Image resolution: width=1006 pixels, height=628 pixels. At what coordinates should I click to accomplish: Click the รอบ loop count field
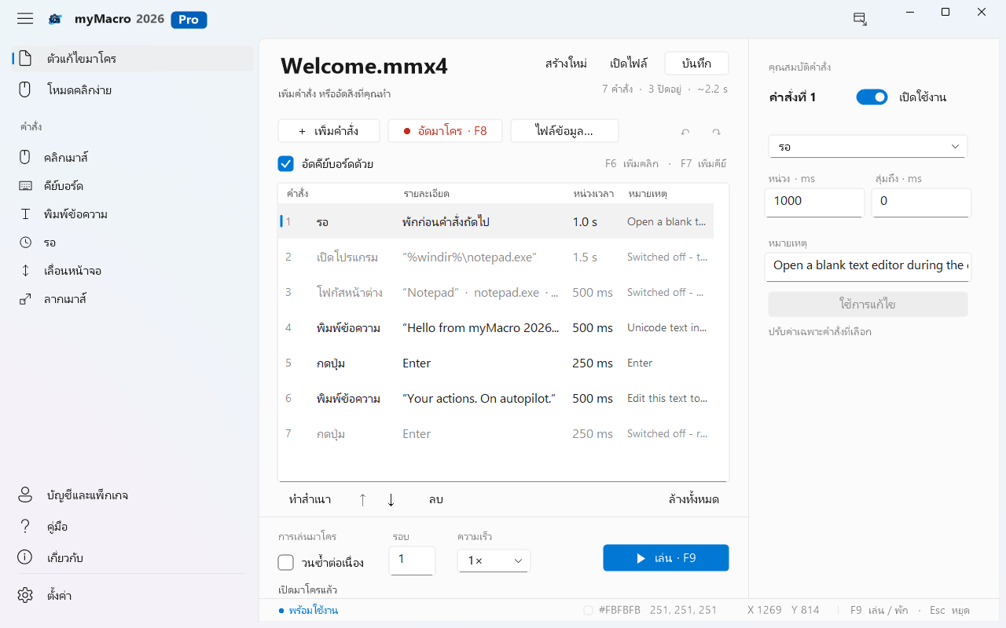click(412, 560)
